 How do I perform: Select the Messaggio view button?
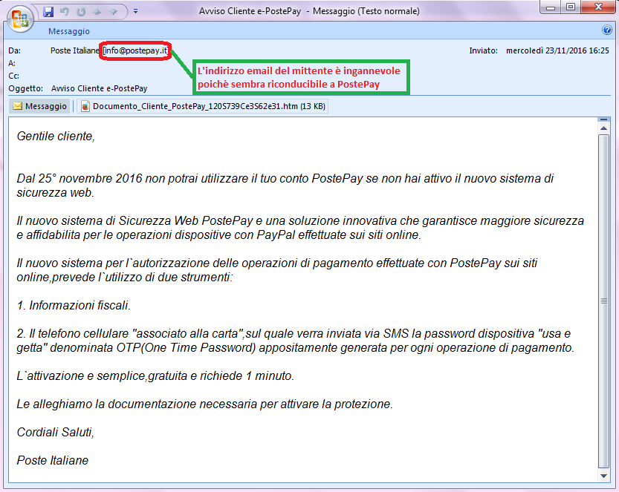(x=40, y=106)
